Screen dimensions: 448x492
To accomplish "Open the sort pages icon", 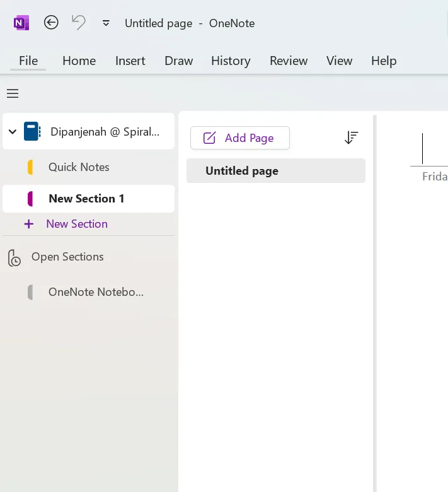I will pos(351,138).
